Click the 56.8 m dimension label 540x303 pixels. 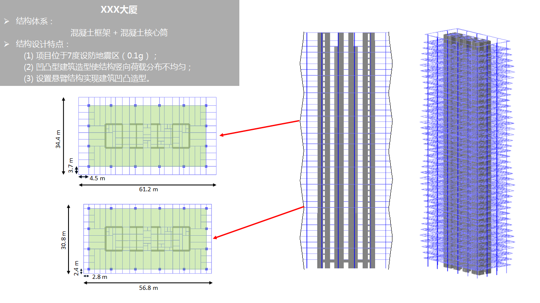[x=148, y=288]
